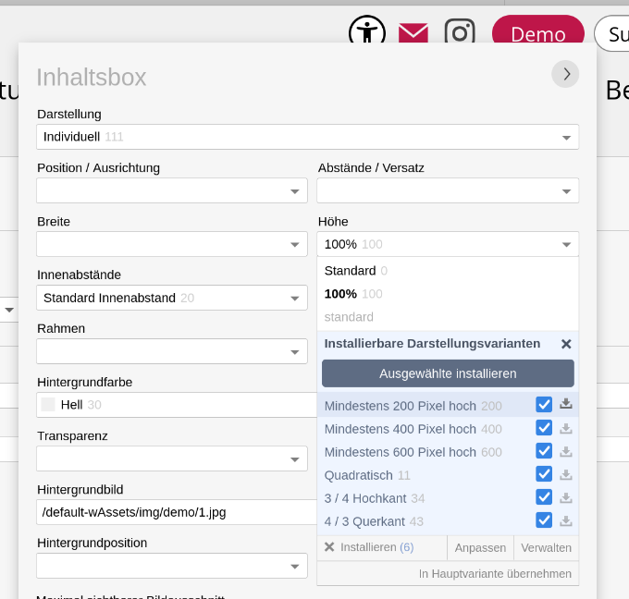This screenshot has height=599, width=629.
Task: Untick the Quadratisch checkbox
Action: tap(544, 474)
